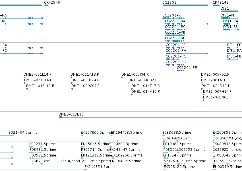Select transcript CG2201-RC
The width and height of the screenshot is (242, 171).
[x=175, y=30]
